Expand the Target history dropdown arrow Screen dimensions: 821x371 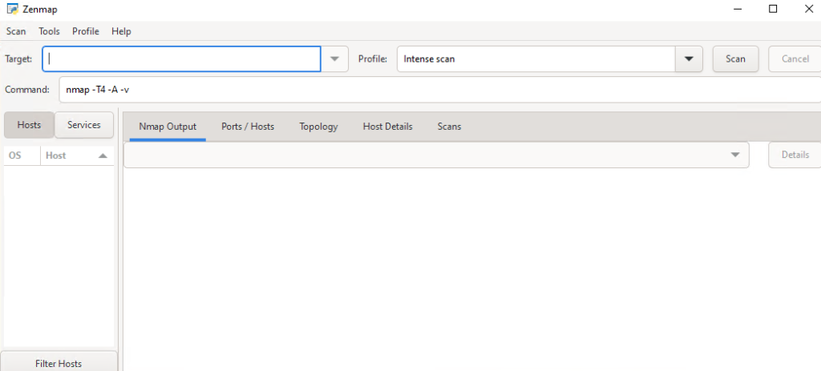click(x=335, y=58)
